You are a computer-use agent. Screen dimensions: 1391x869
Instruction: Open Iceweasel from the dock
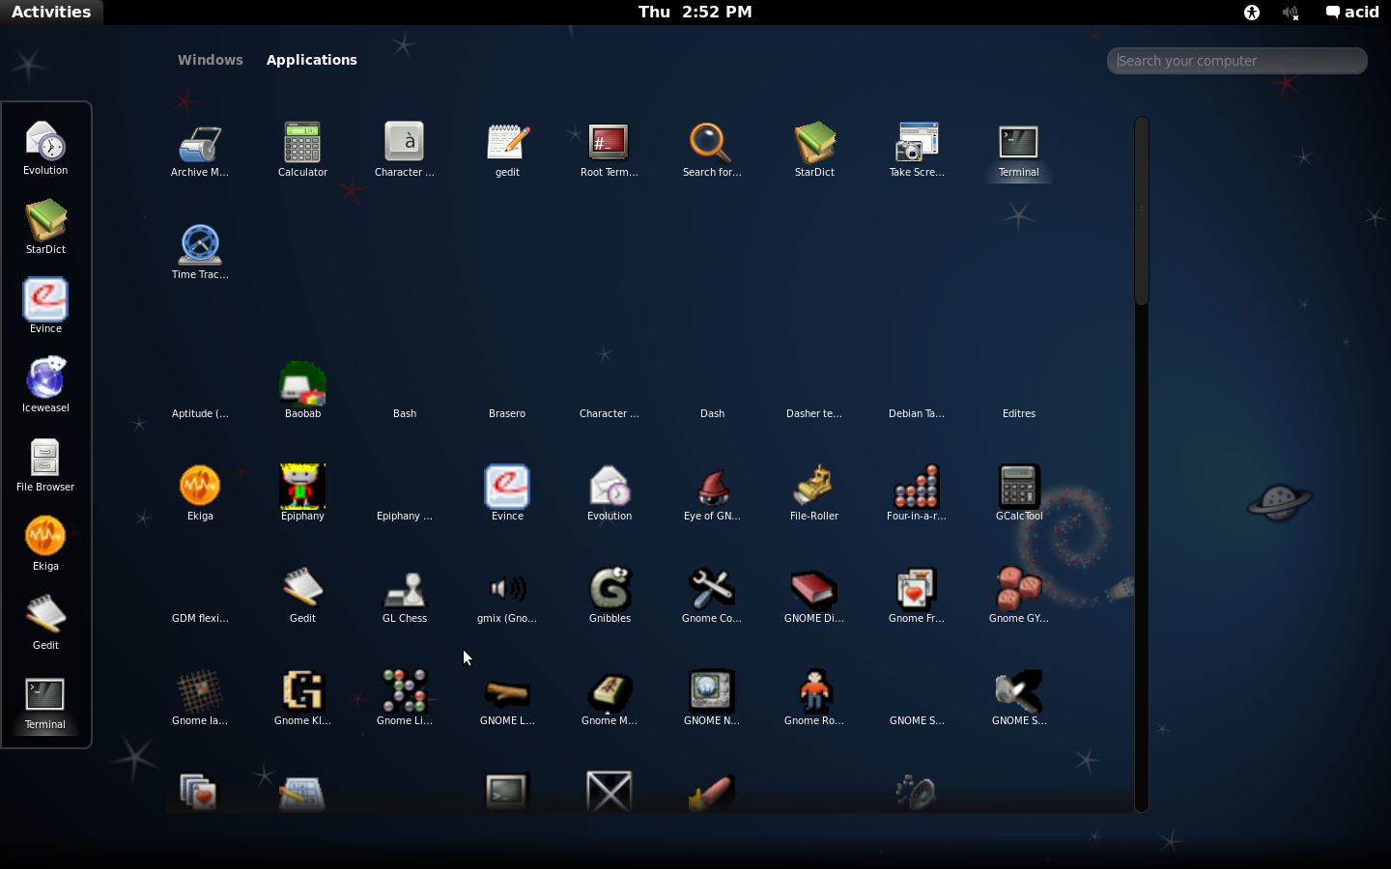click(45, 385)
